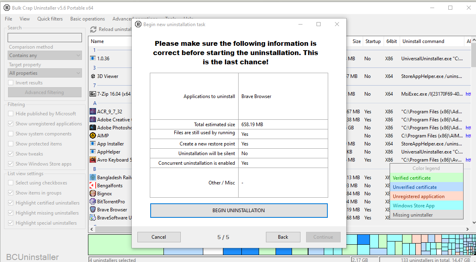Viewport: 476px width, 262px height.
Task: Collapse the 3 group header
Action: (x=94, y=68)
